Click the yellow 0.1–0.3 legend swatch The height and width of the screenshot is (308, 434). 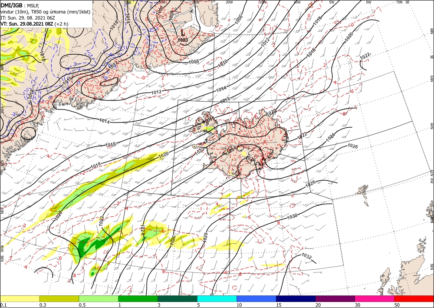20,298
